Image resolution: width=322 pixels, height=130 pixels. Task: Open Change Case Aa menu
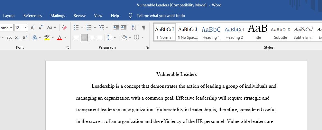point(51,28)
